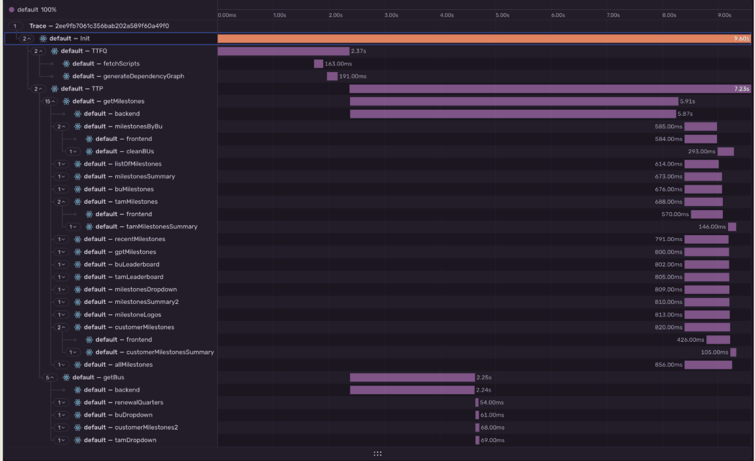
Task: Click the React icon beside tamDropdown
Action: click(77, 440)
